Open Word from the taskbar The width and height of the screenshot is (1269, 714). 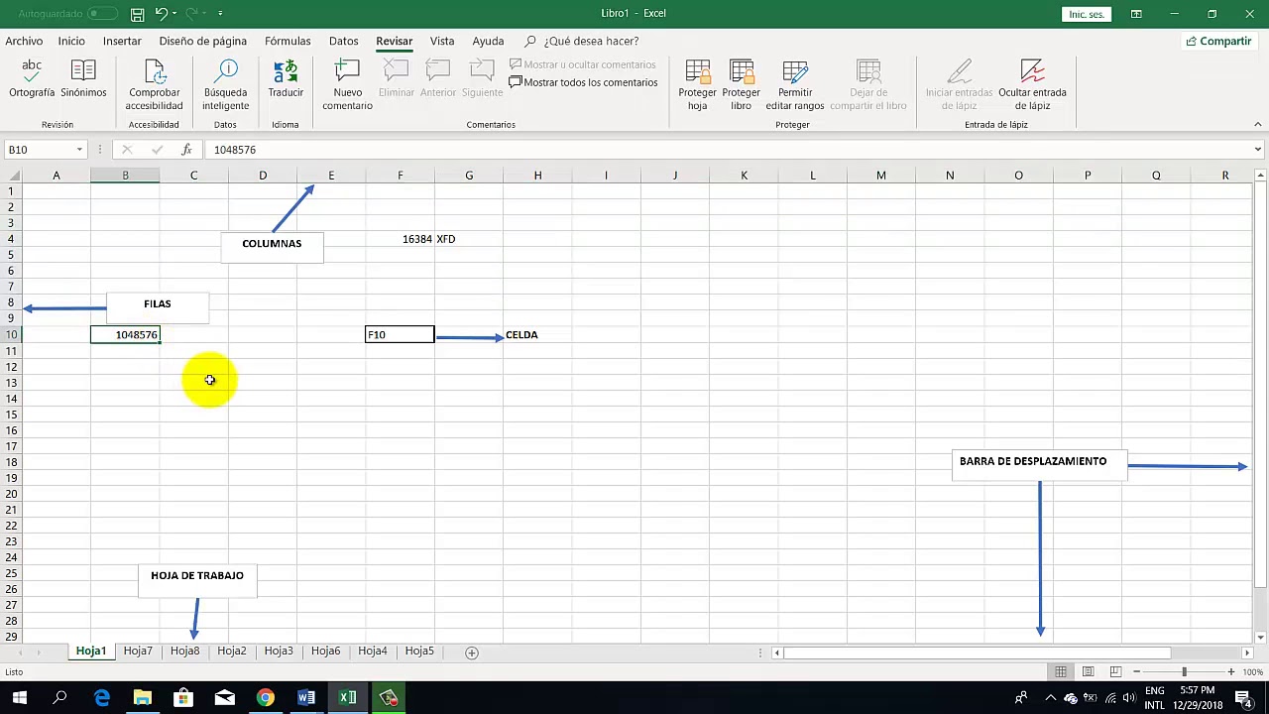(x=306, y=698)
